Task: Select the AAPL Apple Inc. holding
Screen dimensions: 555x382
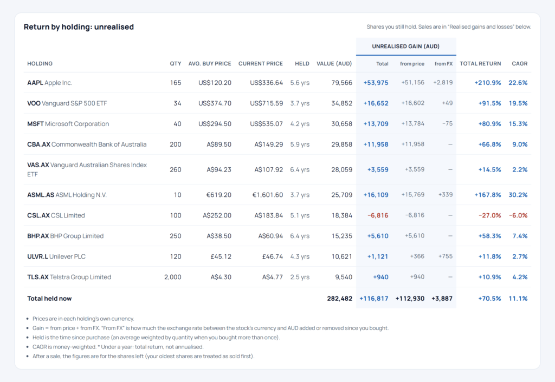Action: point(277,83)
